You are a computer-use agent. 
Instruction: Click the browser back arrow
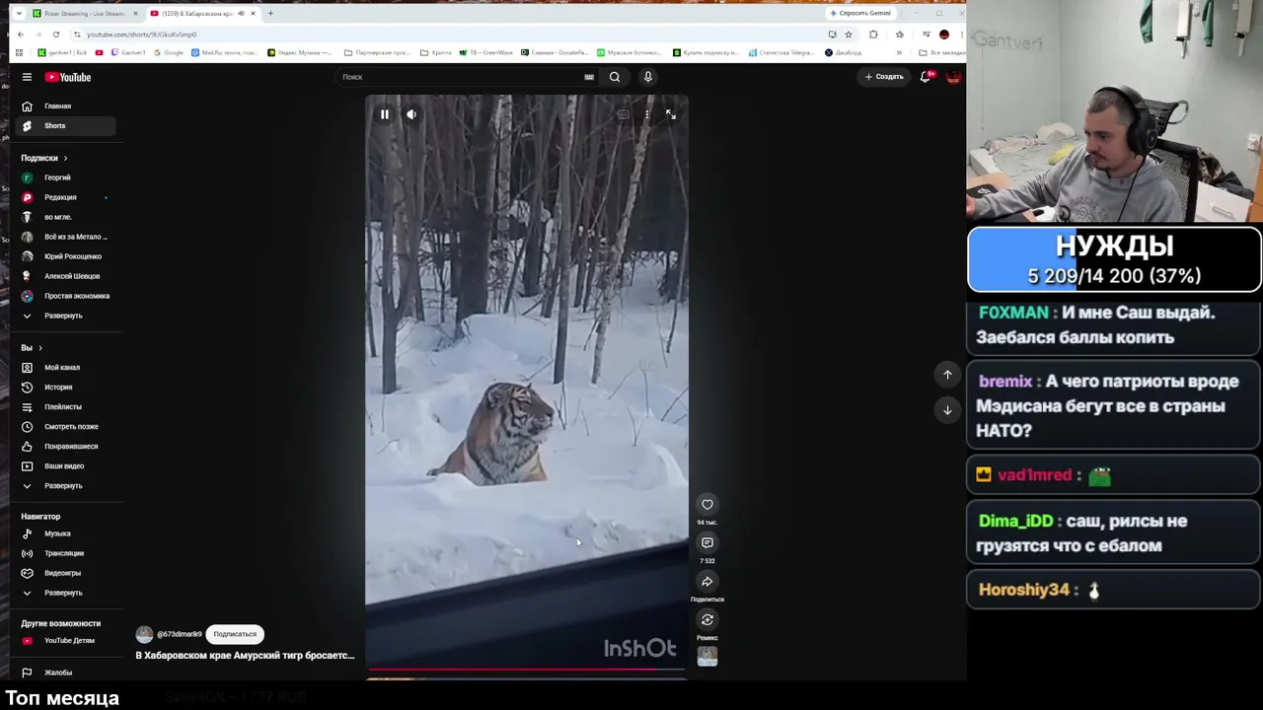21,35
